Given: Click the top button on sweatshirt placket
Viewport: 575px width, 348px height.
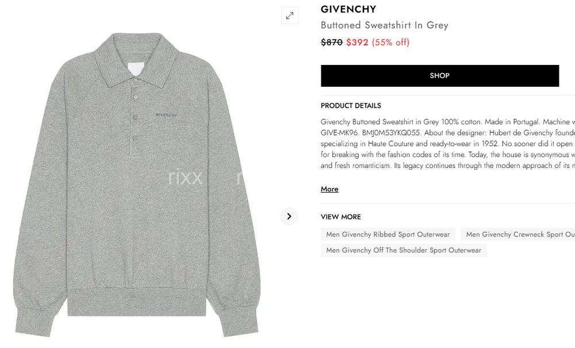Looking at the screenshot, I should click(x=135, y=79).
